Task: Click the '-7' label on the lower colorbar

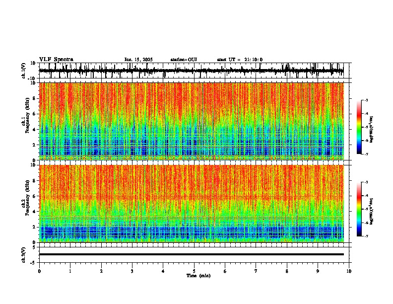Action: [x=366, y=236]
